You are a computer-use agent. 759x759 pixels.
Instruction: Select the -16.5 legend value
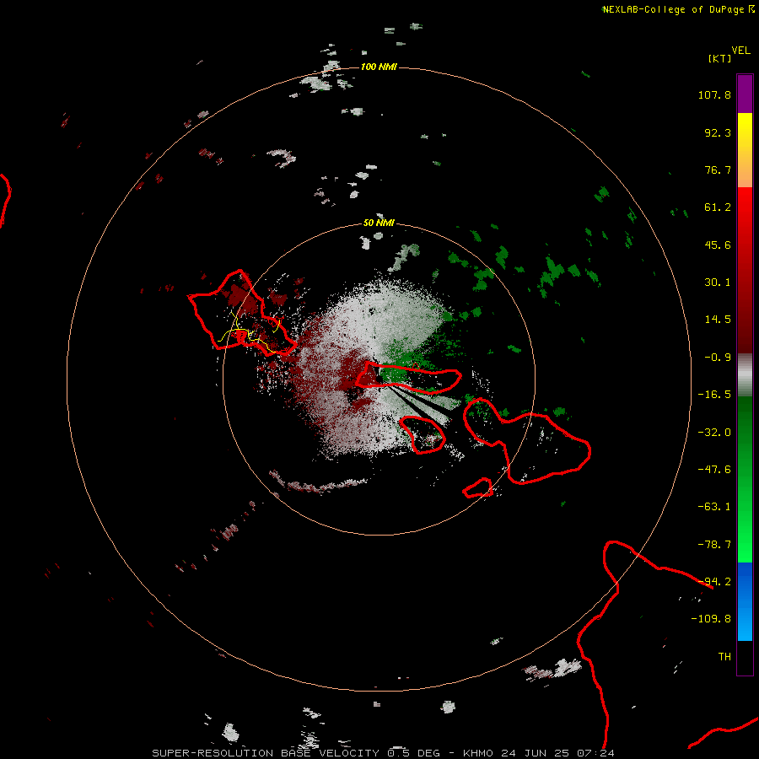(x=714, y=395)
